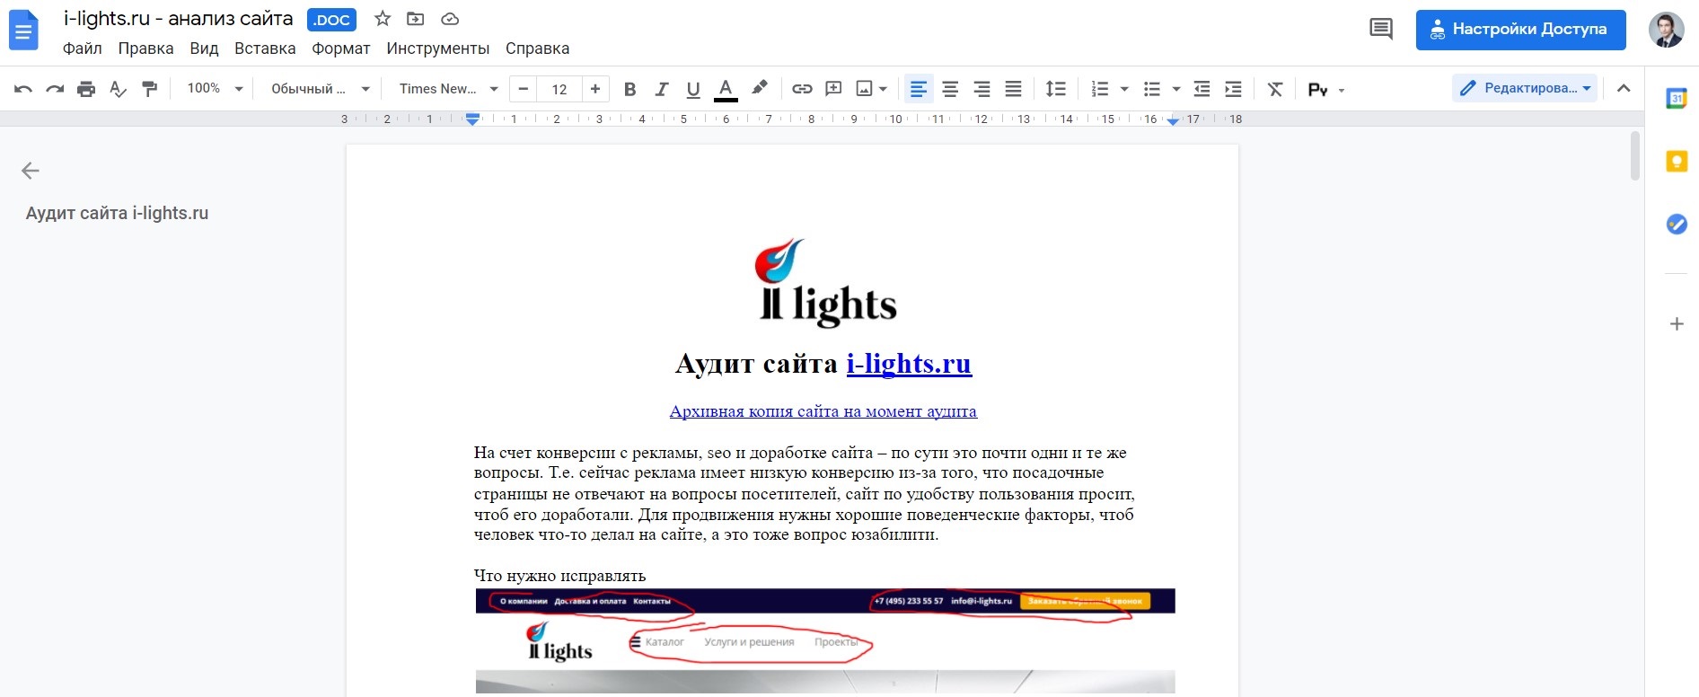This screenshot has width=1699, height=697.
Task: Open line spacing options
Action: pyautogui.click(x=1056, y=89)
